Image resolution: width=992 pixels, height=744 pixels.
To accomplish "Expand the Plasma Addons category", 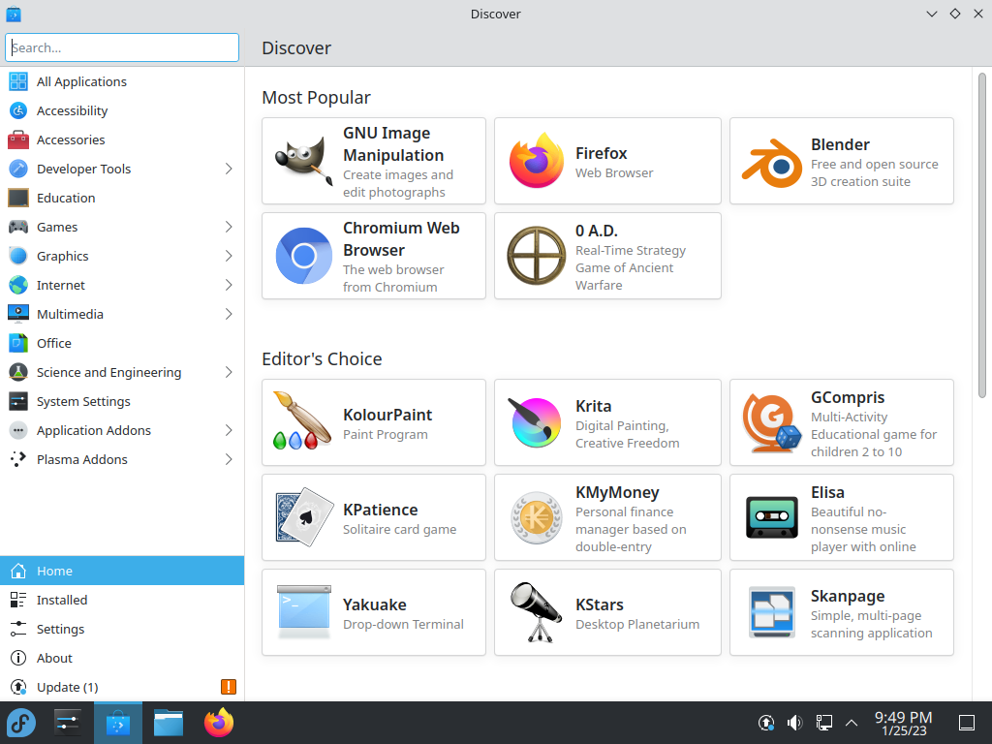I will (229, 460).
